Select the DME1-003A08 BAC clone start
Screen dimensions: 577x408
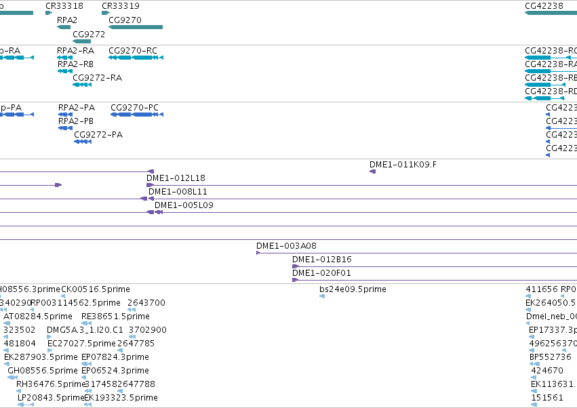coord(258,253)
